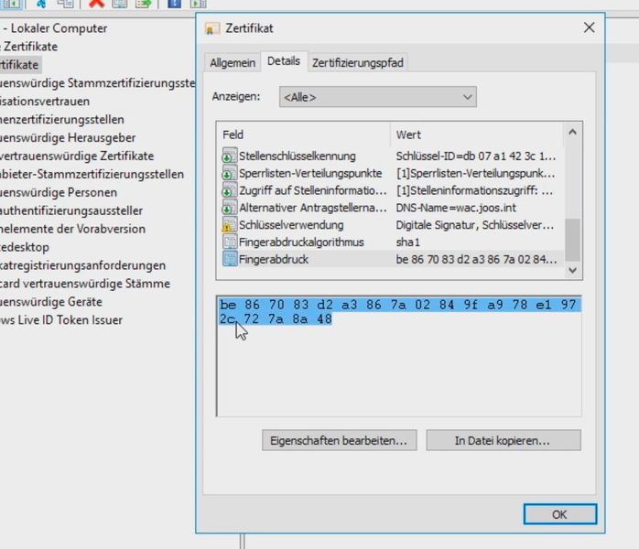Select the vertrauenswürdige Zertifikate tree node
The width and height of the screenshot is (639, 549).
[77, 156]
